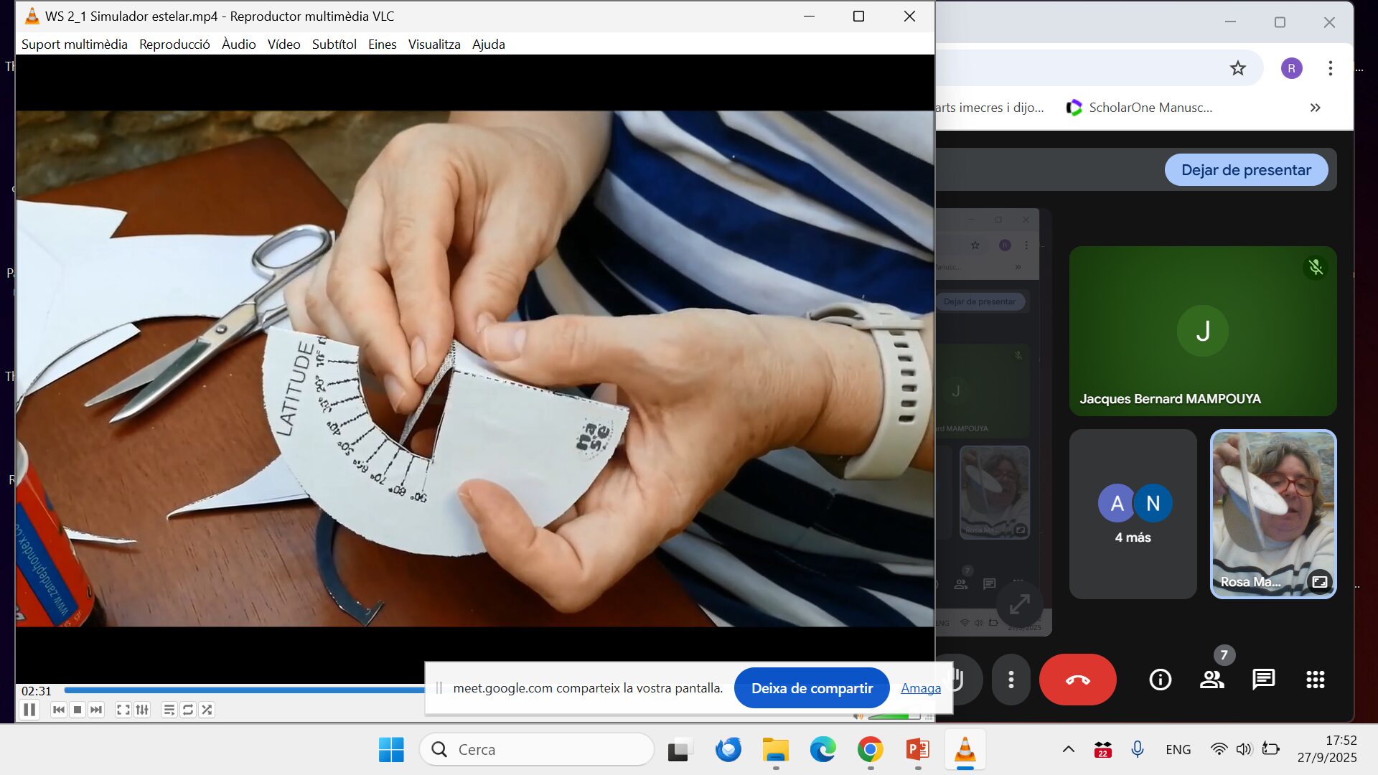Viewport: 1378px width, 775px height.
Task: Click Dejar de presentar button
Action: 1246,170
